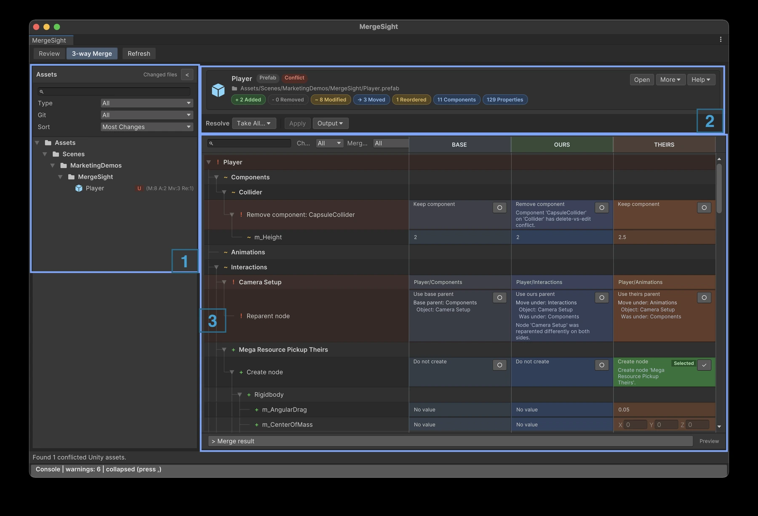Select Remove component in OURS column
758x516 pixels.
point(602,208)
